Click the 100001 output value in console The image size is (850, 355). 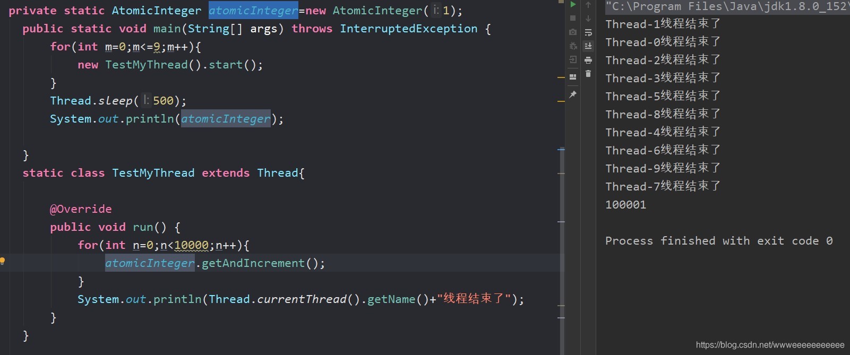click(625, 205)
